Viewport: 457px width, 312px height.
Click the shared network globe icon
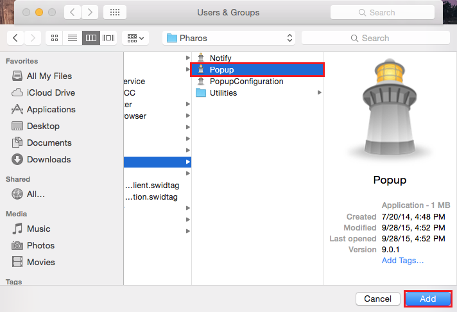click(x=17, y=194)
